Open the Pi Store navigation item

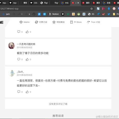tap(76, 22)
